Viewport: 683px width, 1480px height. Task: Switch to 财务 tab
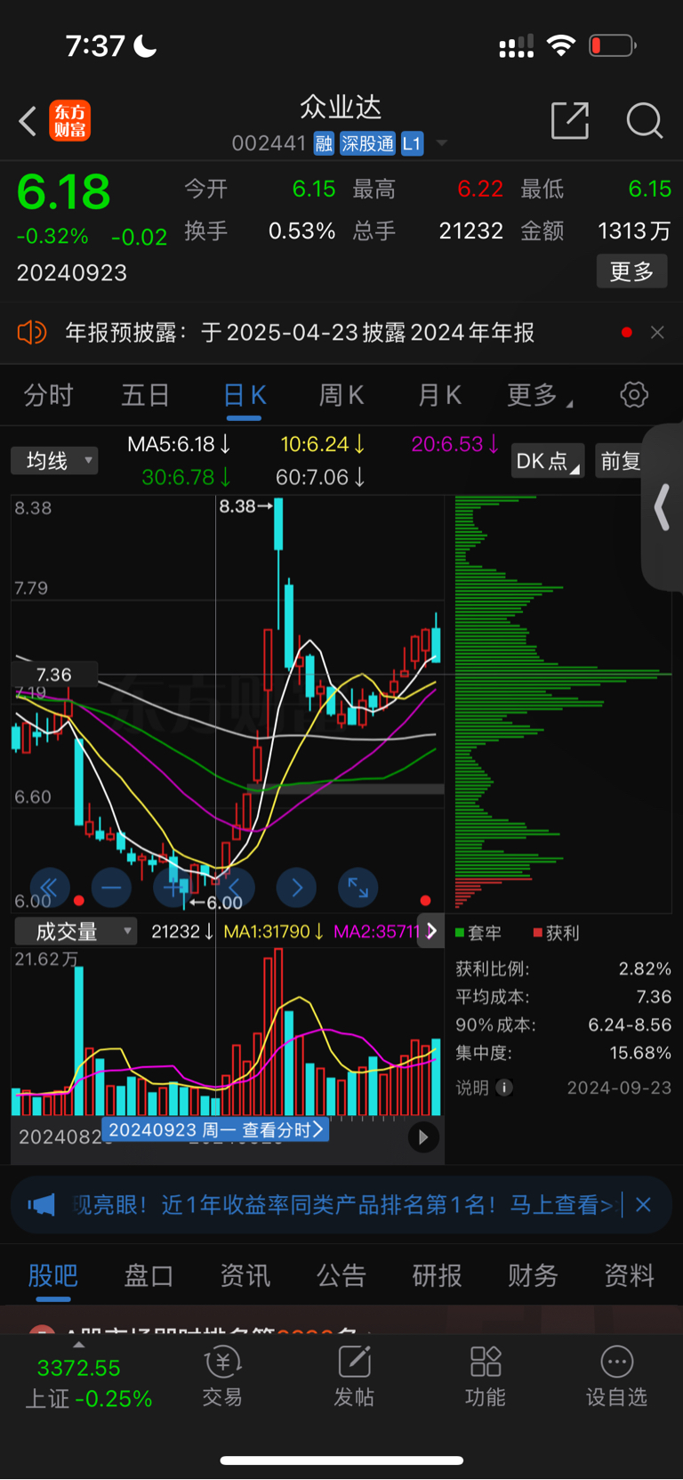click(x=534, y=1275)
